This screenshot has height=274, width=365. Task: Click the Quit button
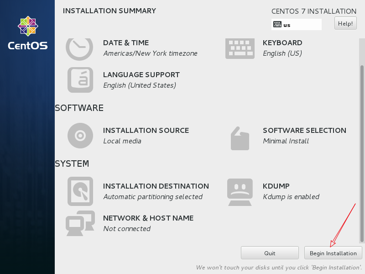270,253
